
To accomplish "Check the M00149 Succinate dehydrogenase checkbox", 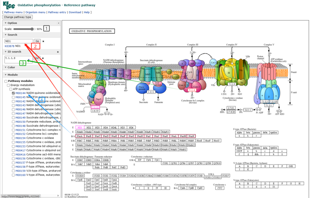I will click(x=14, y=118).
